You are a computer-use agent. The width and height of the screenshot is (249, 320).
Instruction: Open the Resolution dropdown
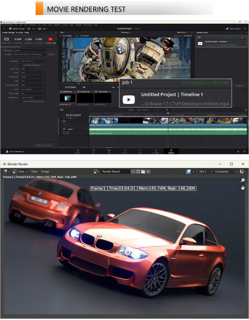[33, 61]
